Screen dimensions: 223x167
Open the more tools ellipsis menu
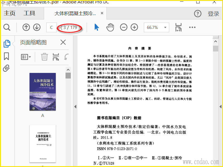(x=192, y=27)
